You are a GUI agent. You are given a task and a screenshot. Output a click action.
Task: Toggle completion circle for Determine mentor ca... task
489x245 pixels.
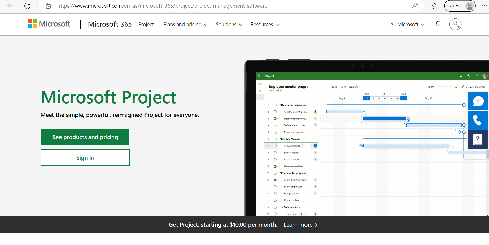(x=275, y=105)
